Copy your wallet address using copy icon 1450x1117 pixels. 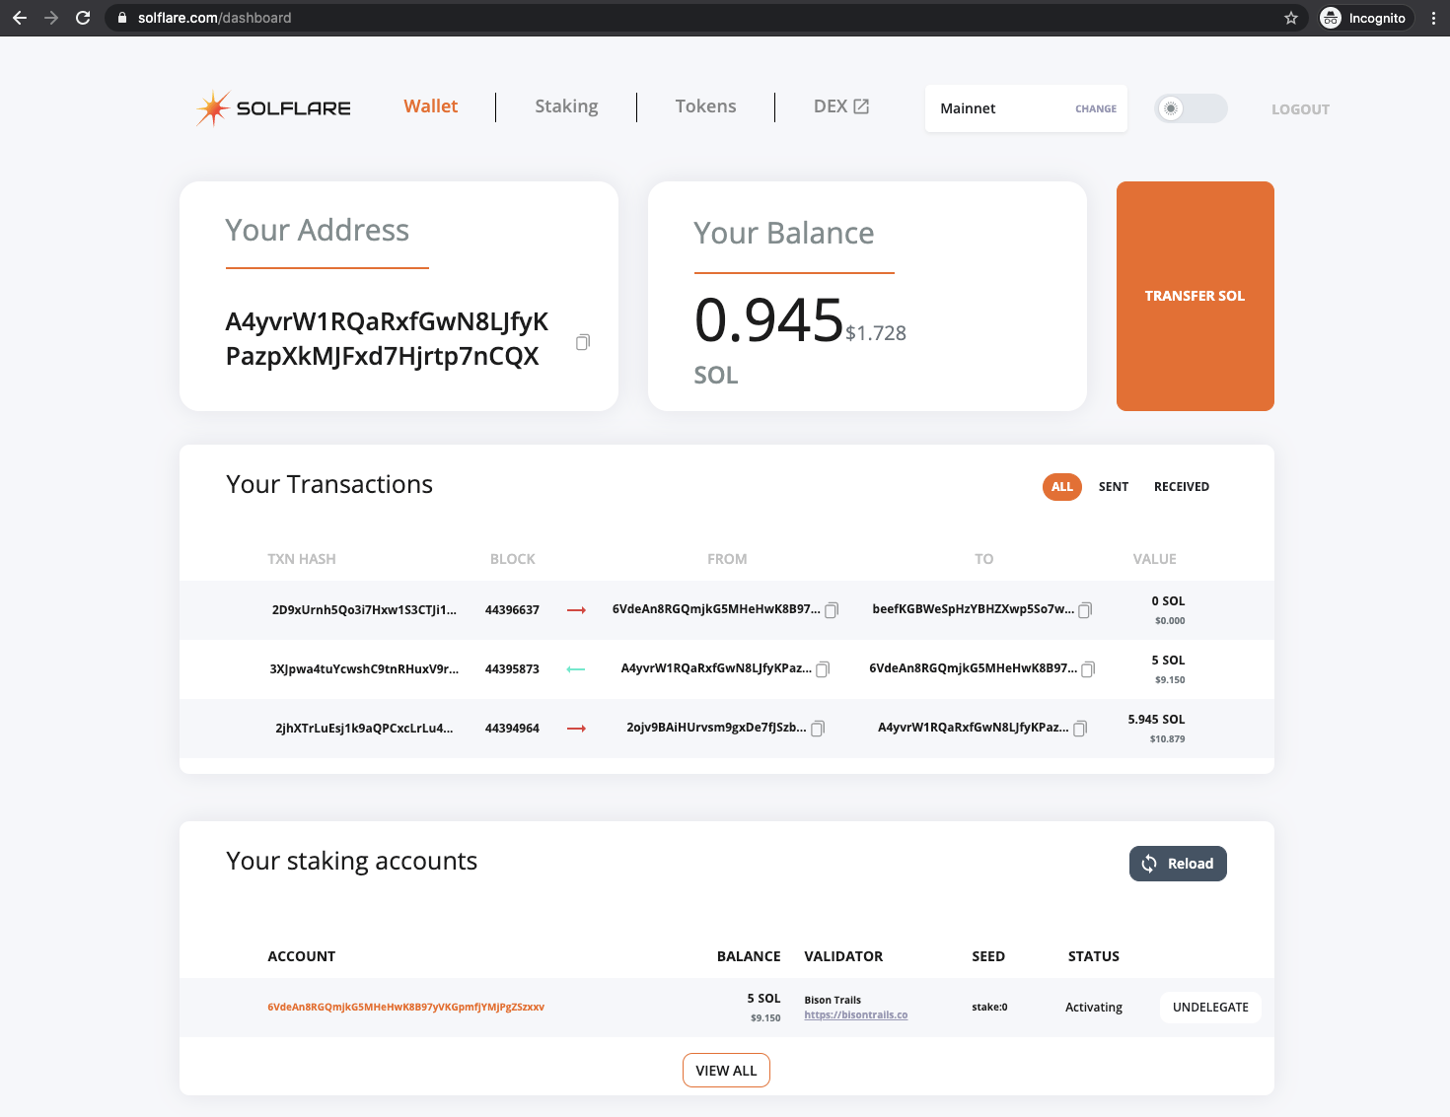(582, 342)
